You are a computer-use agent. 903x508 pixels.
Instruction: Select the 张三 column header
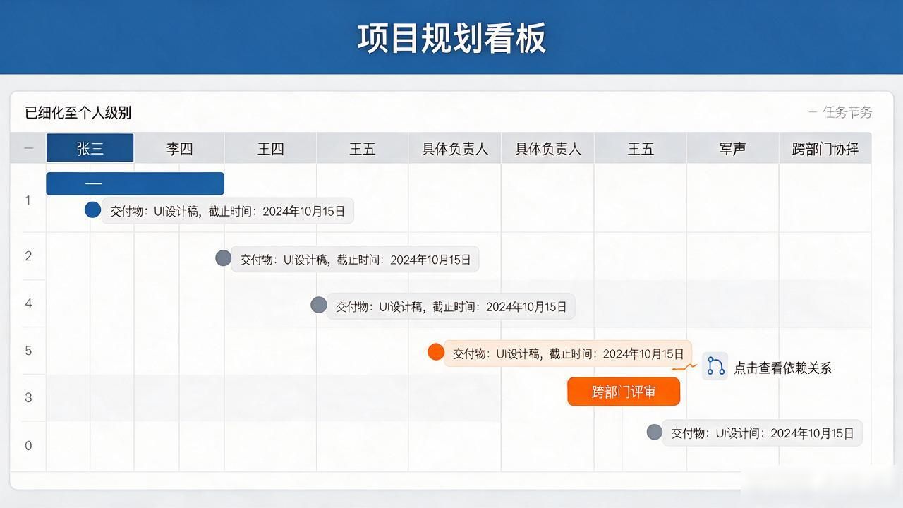(90, 148)
